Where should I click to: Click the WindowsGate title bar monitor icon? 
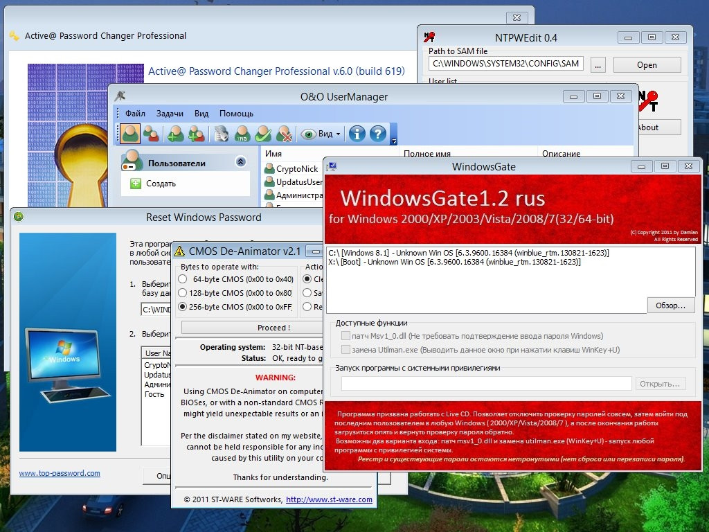(x=332, y=166)
